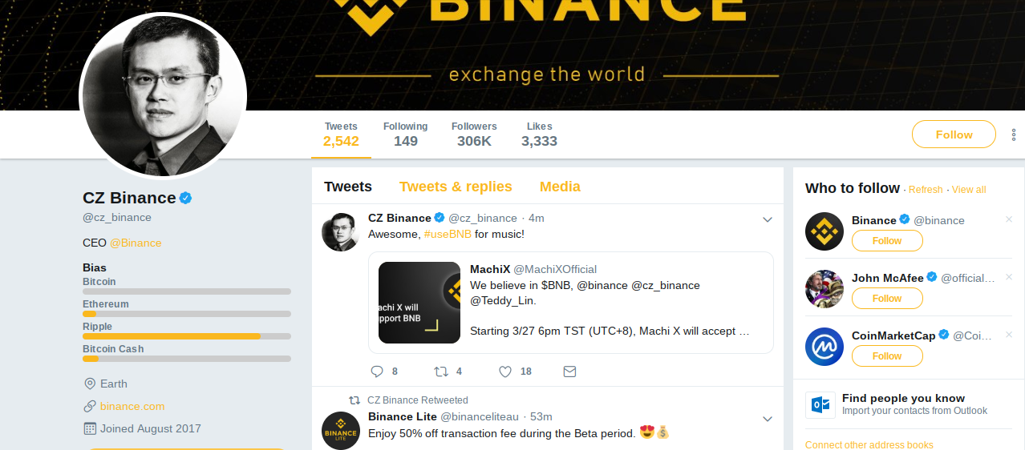Like the "Awesome, #useBNB" tweet

coord(505,372)
